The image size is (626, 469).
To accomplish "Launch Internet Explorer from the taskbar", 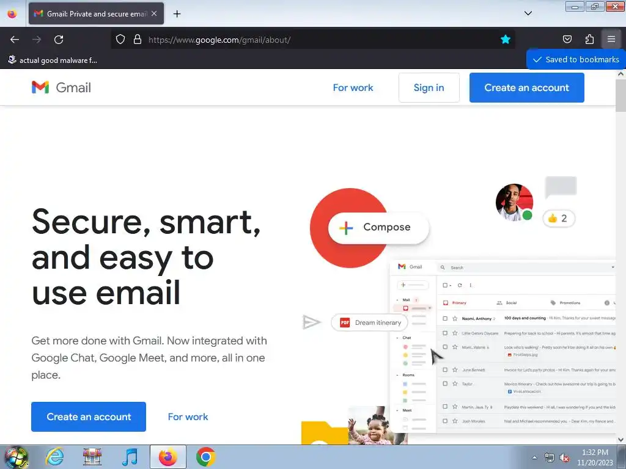I will pos(54,457).
